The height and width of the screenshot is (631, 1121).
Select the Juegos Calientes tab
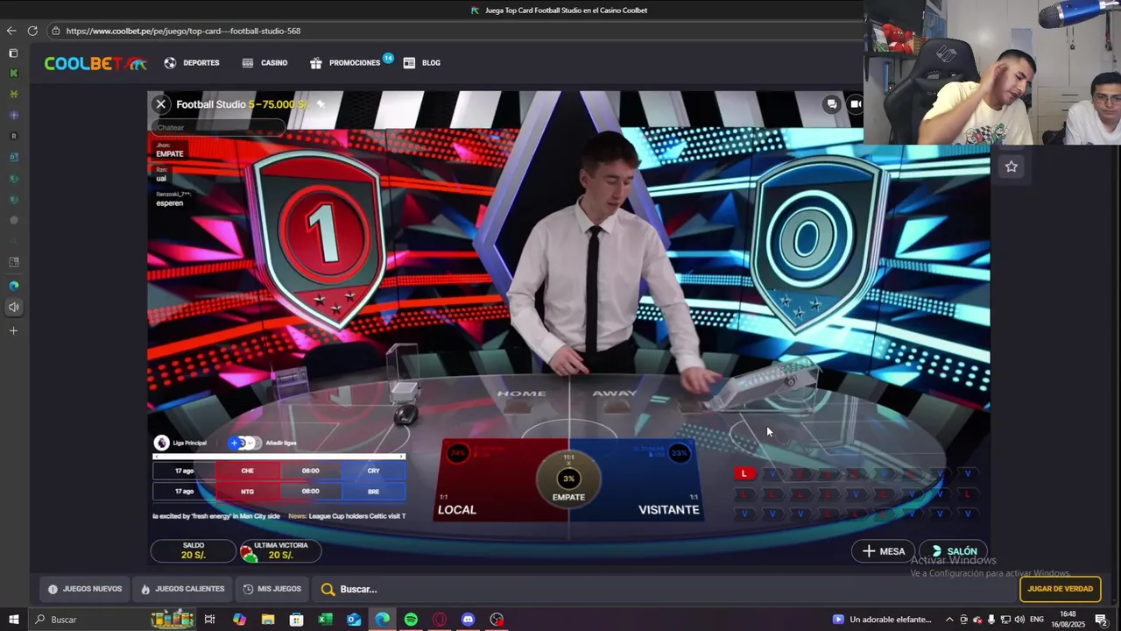click(182, 589)
